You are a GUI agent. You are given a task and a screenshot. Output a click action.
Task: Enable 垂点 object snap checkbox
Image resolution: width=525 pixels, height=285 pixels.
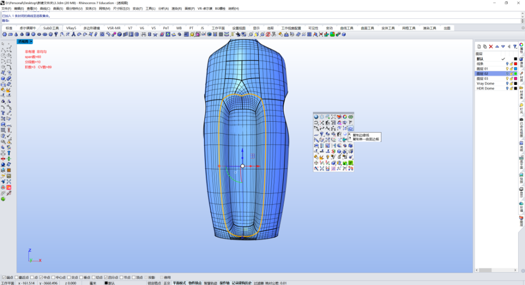pyautogui.click(x=81, y=278)
